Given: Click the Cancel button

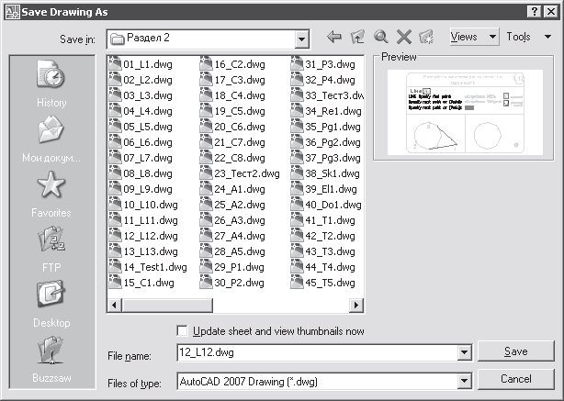Looking at the screenshot, I should (x=515, y=379).
